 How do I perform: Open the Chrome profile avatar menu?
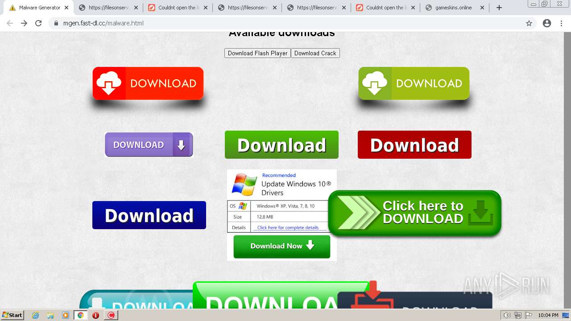click(547, 23)
